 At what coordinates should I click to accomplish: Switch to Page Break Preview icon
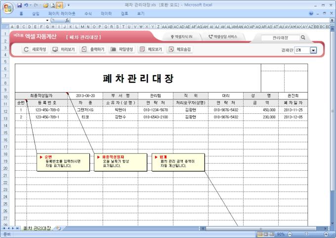click(x=271, y=234)
